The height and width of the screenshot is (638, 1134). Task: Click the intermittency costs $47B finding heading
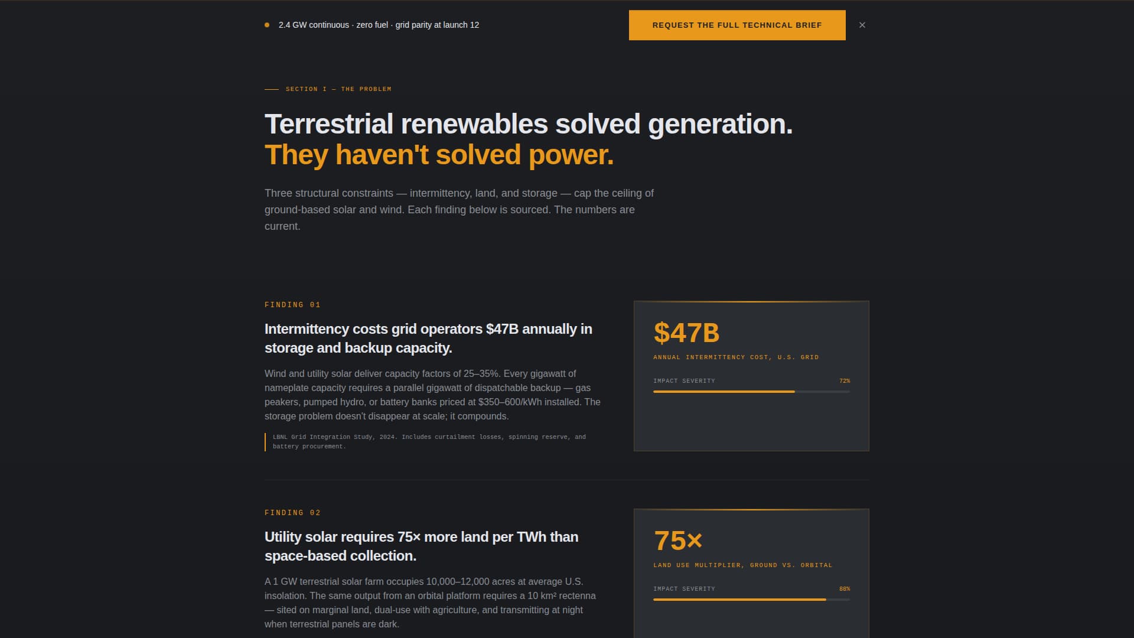click(428, 338)
